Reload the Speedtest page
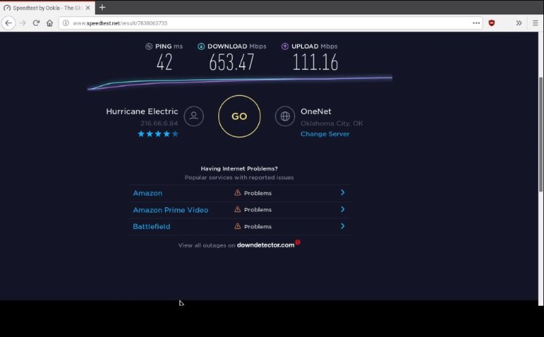The image size is (544, 337). pyautogui.click(x=36, y=23)
